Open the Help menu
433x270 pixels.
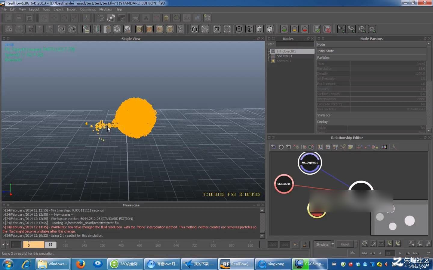click(x=119, y=9)
